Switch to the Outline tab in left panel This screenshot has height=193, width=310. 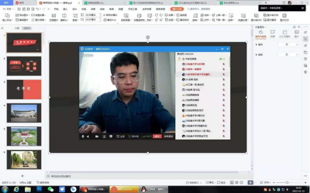[x=17, y=28]
